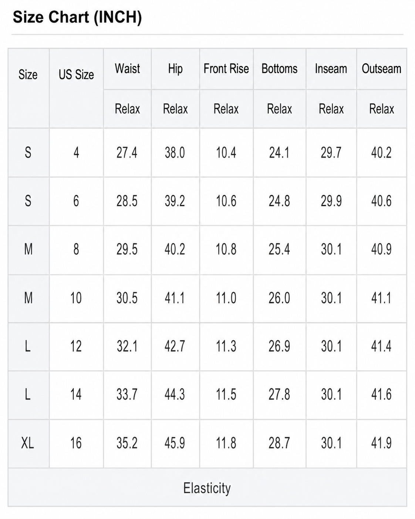Select the front rise value 11.0
Screen dimensions: 415x519
(226, 298)
